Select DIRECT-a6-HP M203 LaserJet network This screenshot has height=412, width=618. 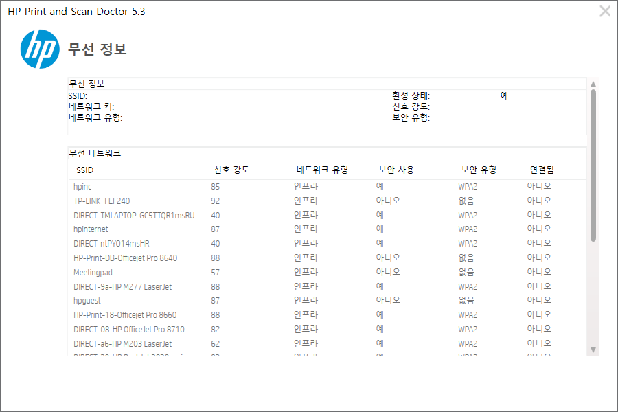[x=122, y=343]
